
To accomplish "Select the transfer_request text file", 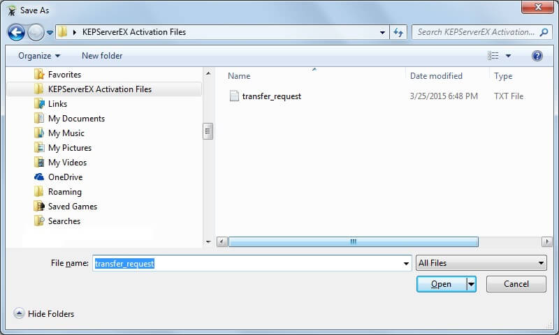I will tap(271, 96).
